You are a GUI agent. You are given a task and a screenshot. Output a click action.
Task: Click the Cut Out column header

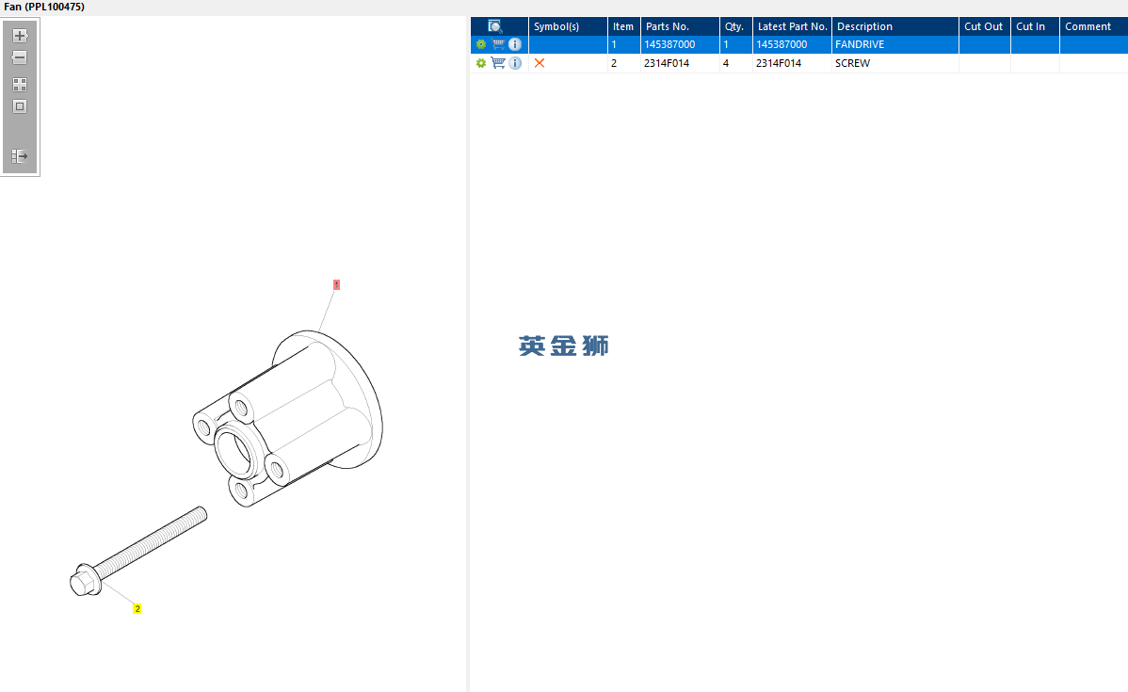click(x=985, y=26)
